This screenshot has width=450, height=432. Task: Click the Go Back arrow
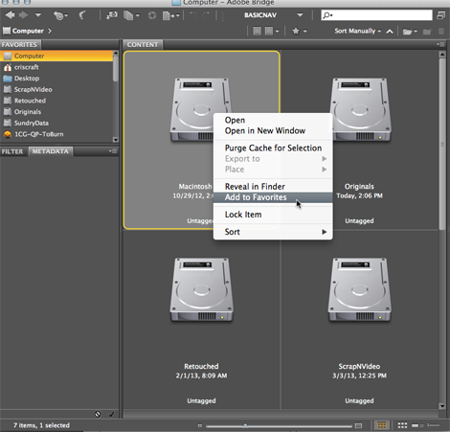11,15
